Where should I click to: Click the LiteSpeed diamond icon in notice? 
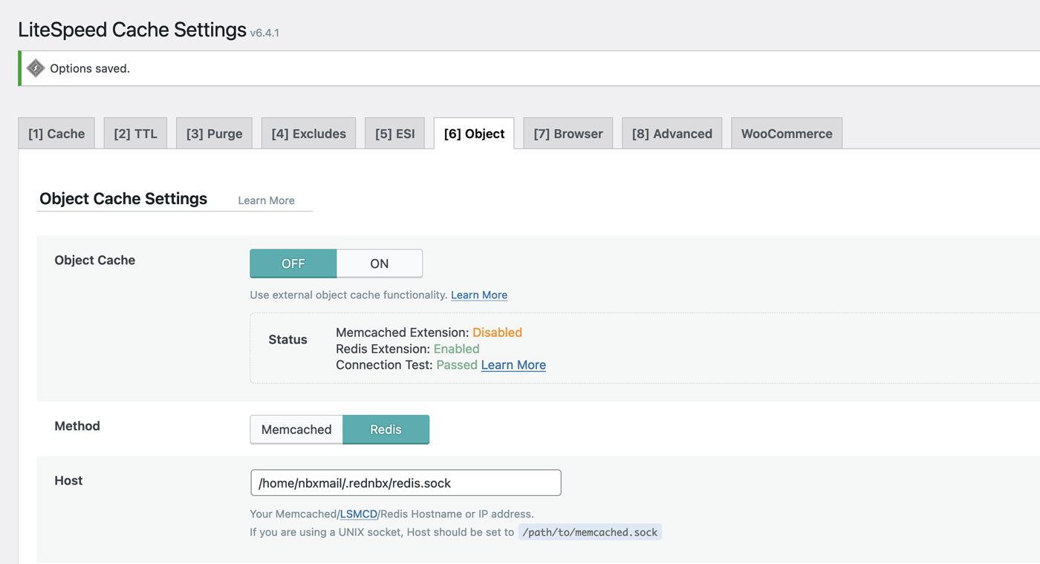pyautogui.click(x=35, y=68)
